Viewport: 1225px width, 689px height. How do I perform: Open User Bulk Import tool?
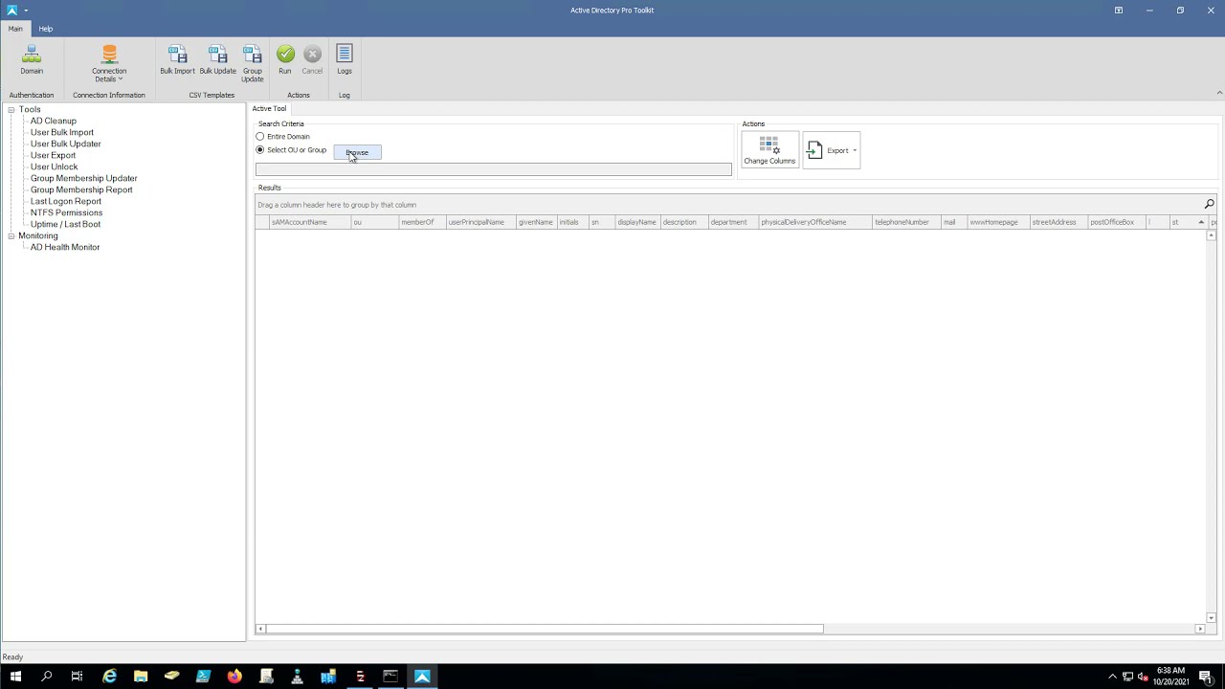tap(62, 132)
